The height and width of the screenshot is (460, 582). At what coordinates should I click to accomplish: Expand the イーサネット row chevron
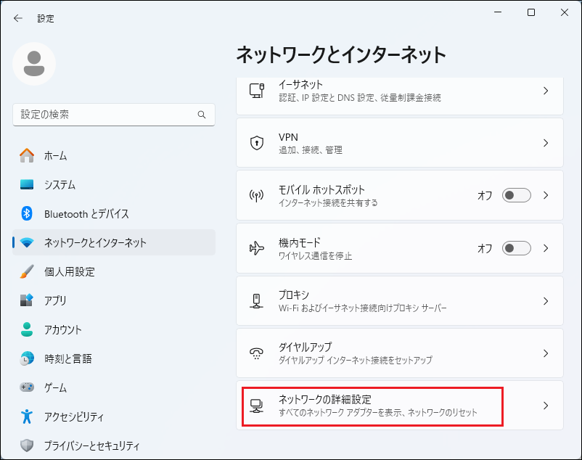coord(546,91)
